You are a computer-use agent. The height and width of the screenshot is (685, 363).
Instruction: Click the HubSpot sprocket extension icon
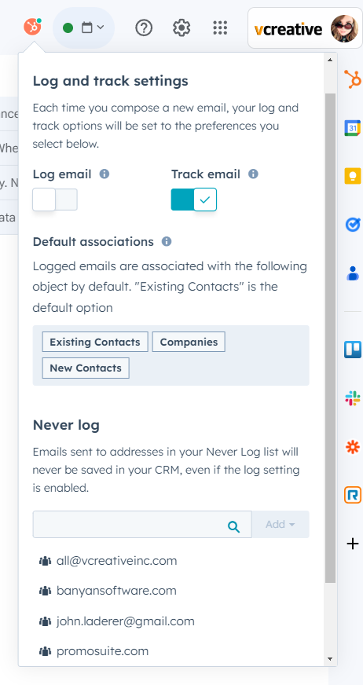tap(32, 27)
